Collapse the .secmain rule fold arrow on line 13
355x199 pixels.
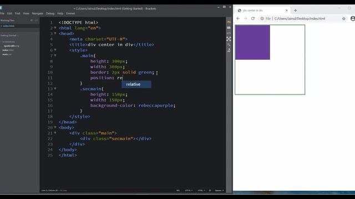[x=55, y=88]
